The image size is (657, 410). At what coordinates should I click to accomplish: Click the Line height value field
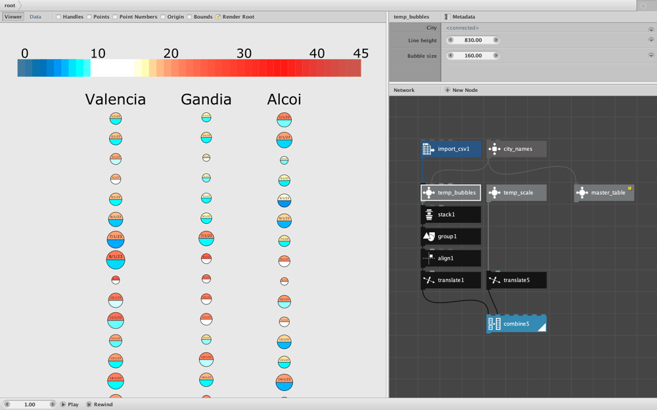pos(473,40)
